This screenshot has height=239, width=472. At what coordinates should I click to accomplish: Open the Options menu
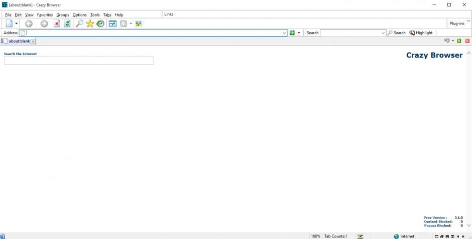point(79,15)
